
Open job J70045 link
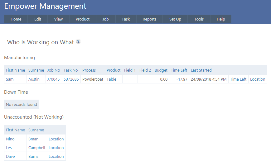[x=53, y=79]
